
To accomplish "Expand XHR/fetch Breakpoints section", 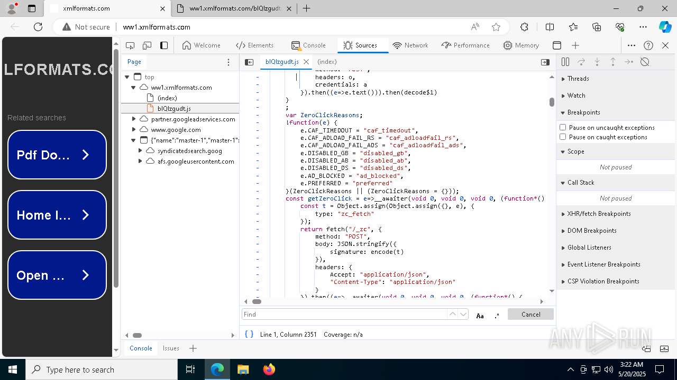I will coord(617,214).
